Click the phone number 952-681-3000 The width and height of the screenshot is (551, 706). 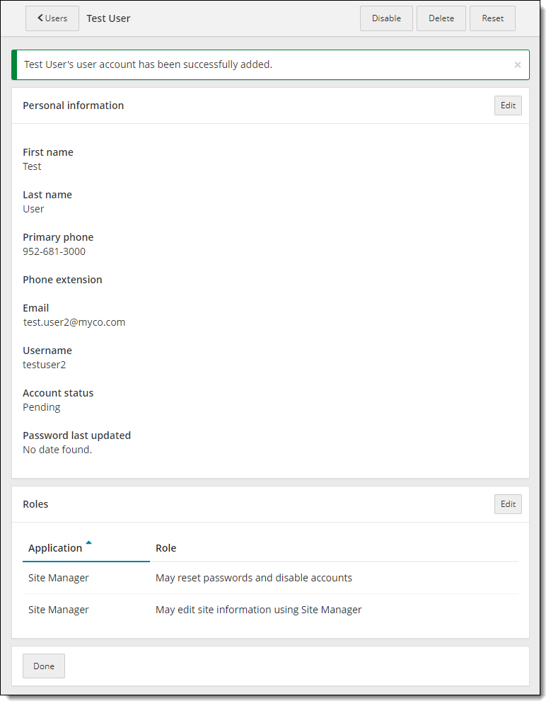point(54,251)
